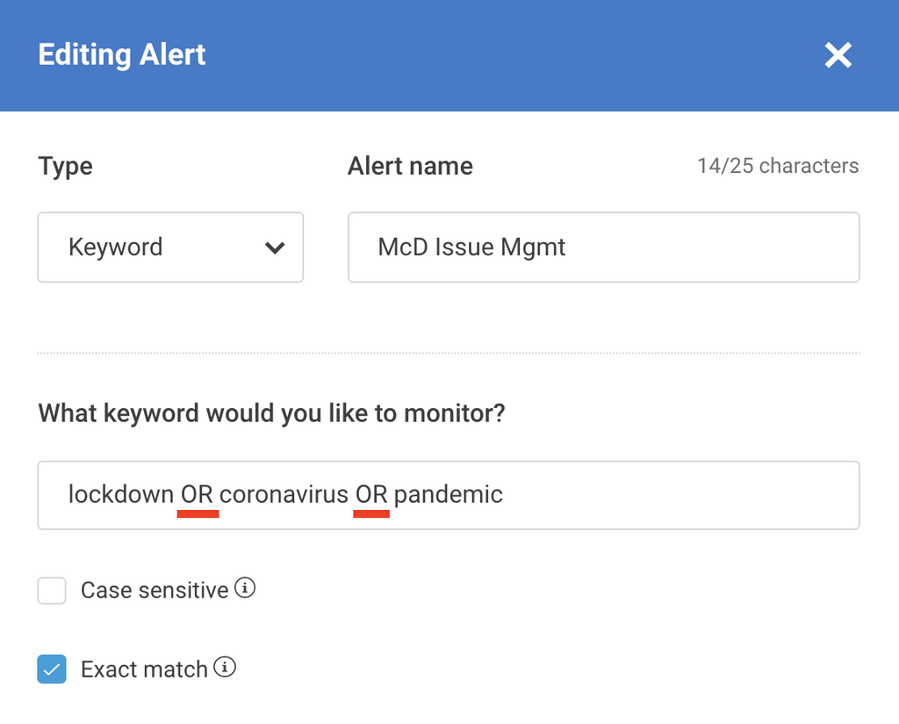Click the word lockdown in the keyword field
This screenshot has width=899, height=724.
point(121,494)
